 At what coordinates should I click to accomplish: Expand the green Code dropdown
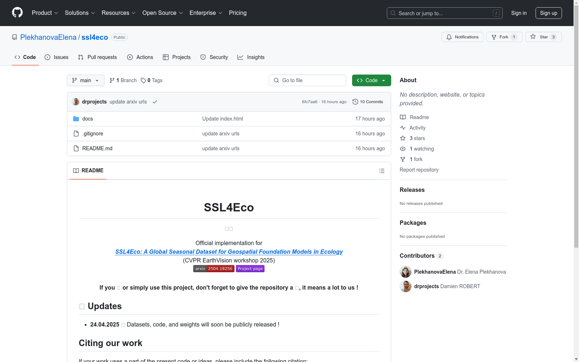coord(372,80)
